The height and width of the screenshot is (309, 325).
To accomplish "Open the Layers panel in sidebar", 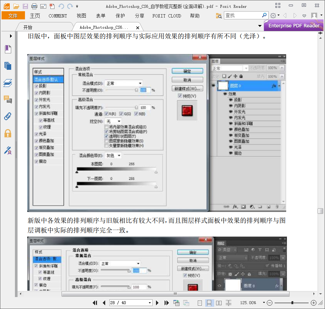I will click(x=8, y=83).
